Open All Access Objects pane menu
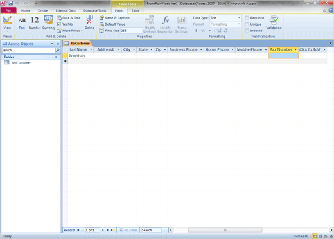This screenshot has height=239, width=334. point(52,44)
